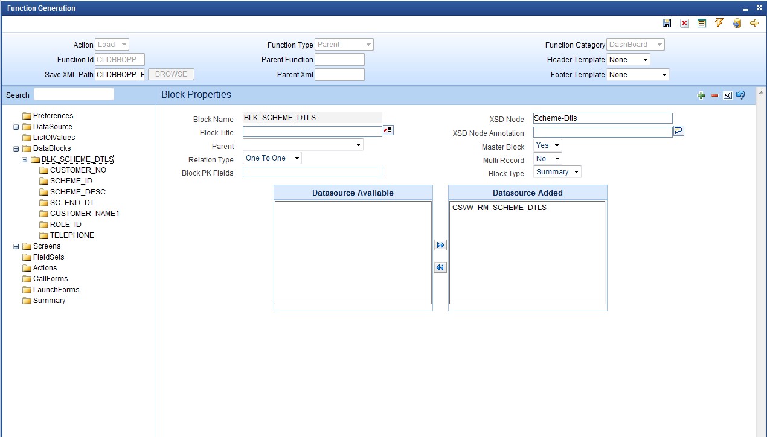Open the Block Type dropdown

click(x=557, y=172)
